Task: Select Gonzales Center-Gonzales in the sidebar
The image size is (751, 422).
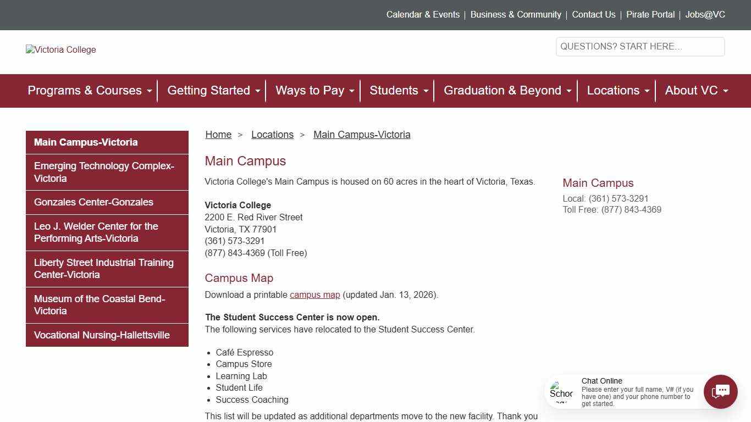Action: click(93, 202)
